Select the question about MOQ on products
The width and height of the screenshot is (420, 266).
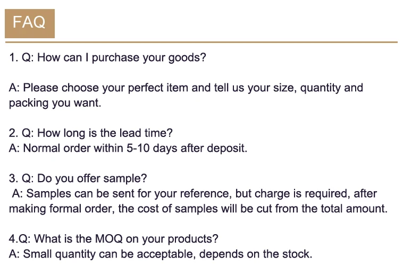(114, 239)
